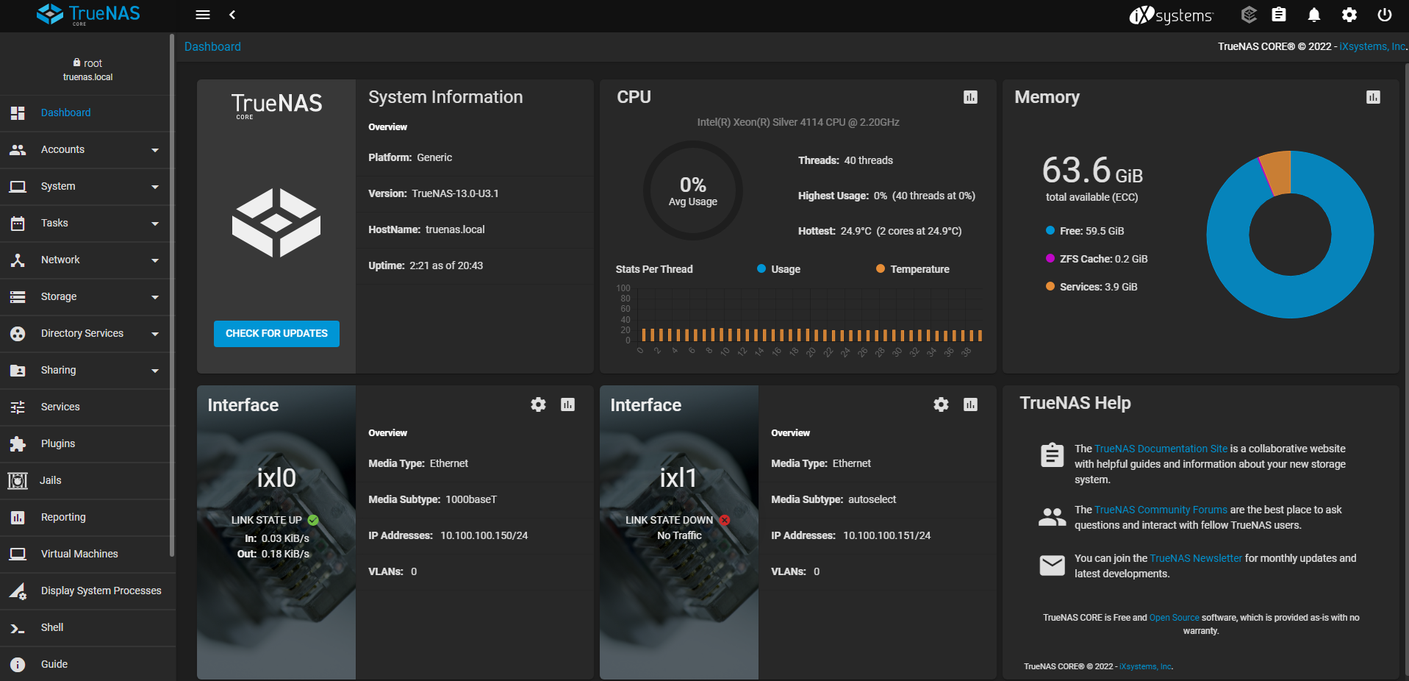Expand the Storage menu arrow

155,297
